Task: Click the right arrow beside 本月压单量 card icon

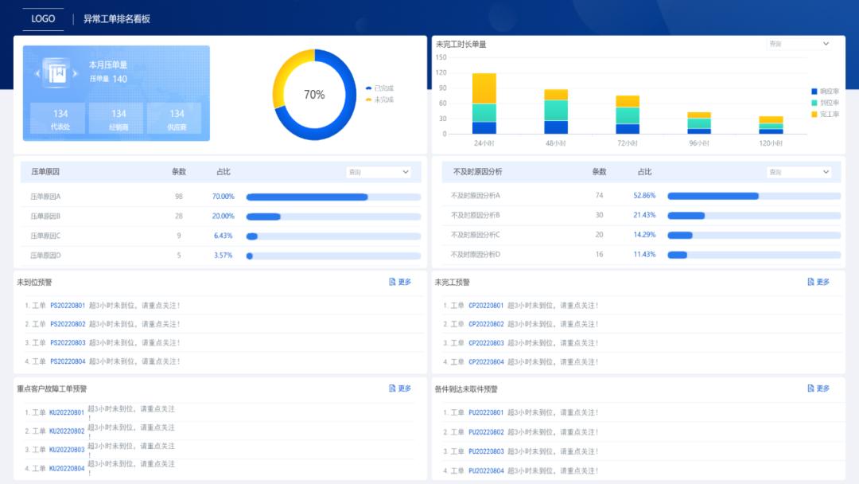Action: point(76,74)
